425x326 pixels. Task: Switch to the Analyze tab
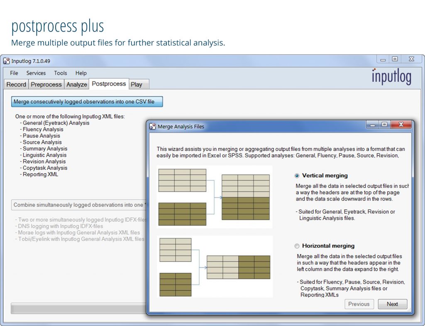pyautogui.click(x=77, y=84)
